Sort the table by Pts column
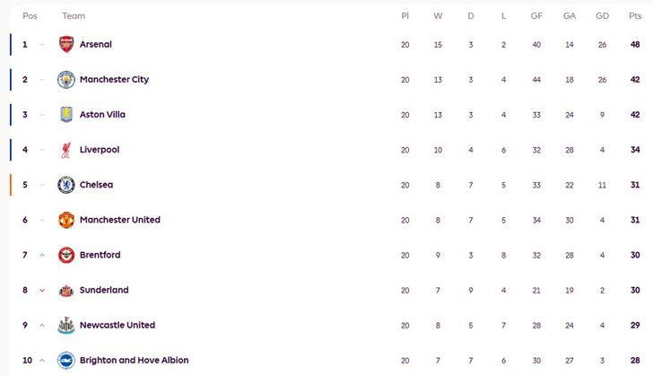653x376 pixels. click(635, 16)
